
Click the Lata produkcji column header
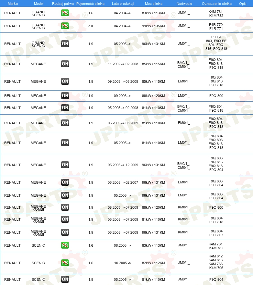[123, 4]
